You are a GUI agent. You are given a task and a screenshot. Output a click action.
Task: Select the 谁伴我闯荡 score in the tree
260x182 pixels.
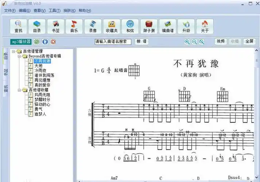44,75
